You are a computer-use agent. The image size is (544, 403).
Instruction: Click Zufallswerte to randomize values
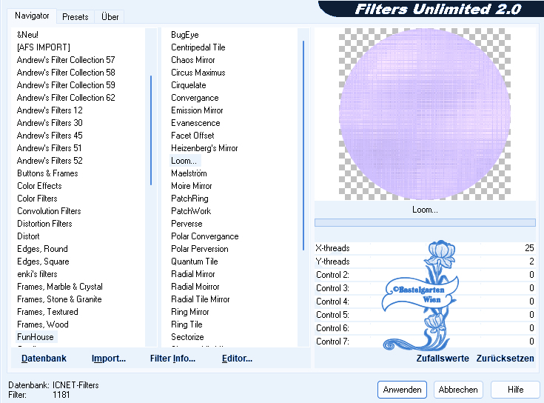(443, 359)
